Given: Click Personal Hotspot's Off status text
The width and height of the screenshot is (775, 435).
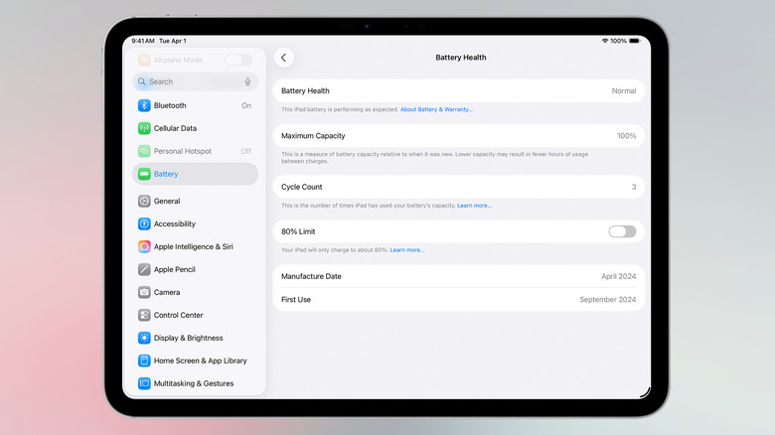Looking at the screenshot, I should pyautogui.click(x=246, y=151).
